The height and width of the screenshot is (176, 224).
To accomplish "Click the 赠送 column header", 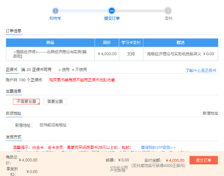I will (181, 43).
